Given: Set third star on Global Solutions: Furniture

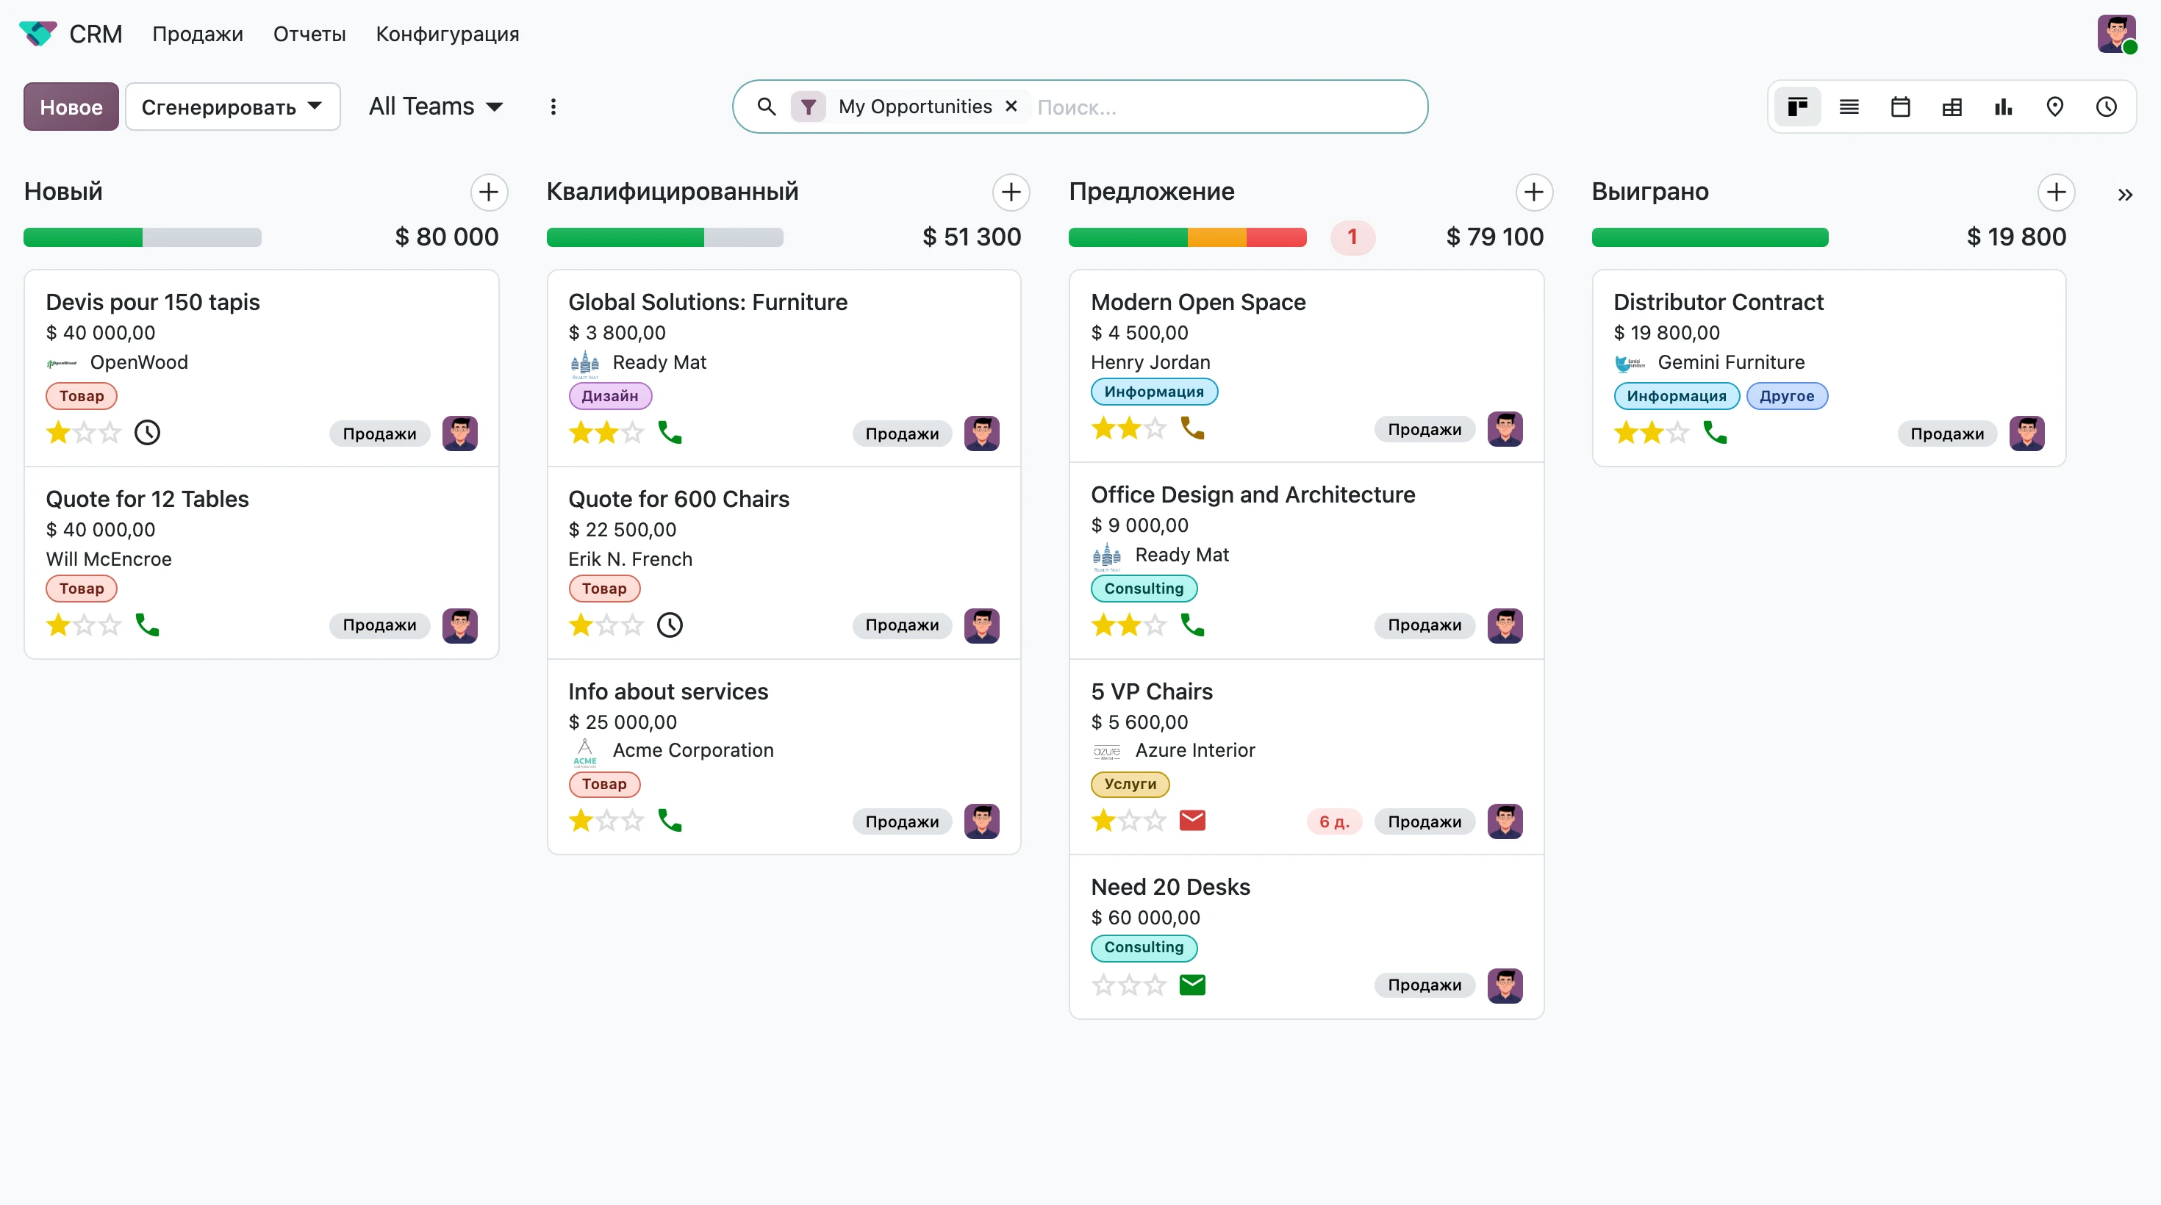Looking at the screenshot, I should (x=633, y=433).
